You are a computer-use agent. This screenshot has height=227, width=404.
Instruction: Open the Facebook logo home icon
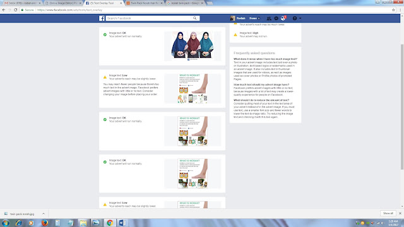click(x=102, y=18)
